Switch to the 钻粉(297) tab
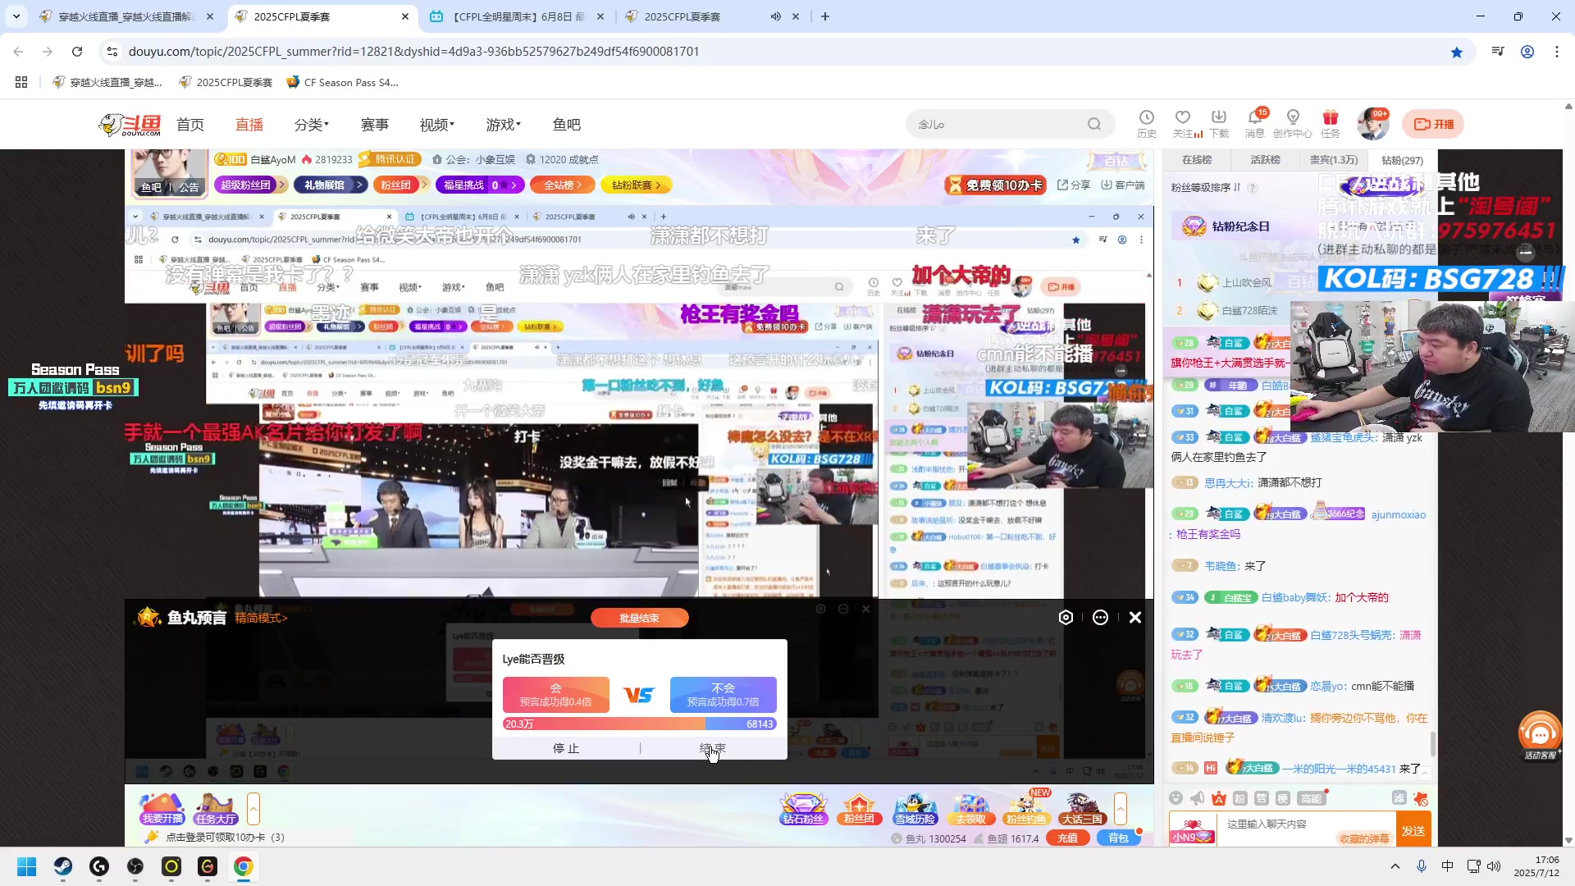 1402,160
